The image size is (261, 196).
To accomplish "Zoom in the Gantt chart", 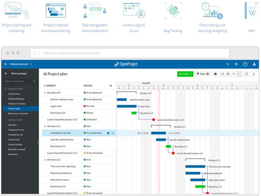I will pyautogui.click(x=228, y=74).
